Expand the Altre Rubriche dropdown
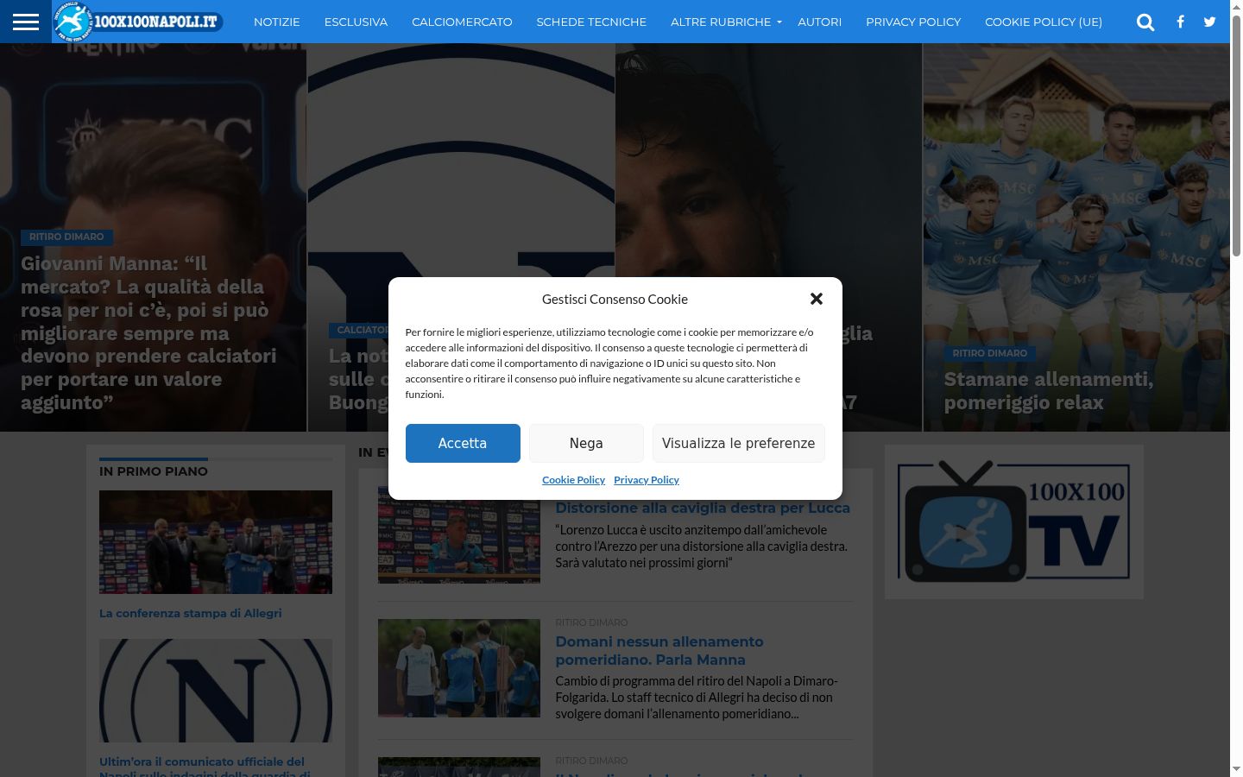 click(x=725, y=22)
